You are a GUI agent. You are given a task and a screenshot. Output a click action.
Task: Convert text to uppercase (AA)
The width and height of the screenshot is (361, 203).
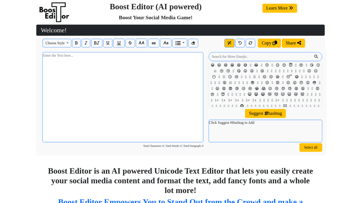click(x=141, y=43)
